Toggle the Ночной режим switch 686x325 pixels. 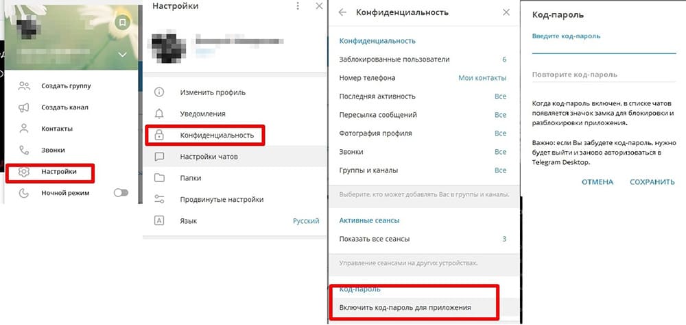[121, 193]
